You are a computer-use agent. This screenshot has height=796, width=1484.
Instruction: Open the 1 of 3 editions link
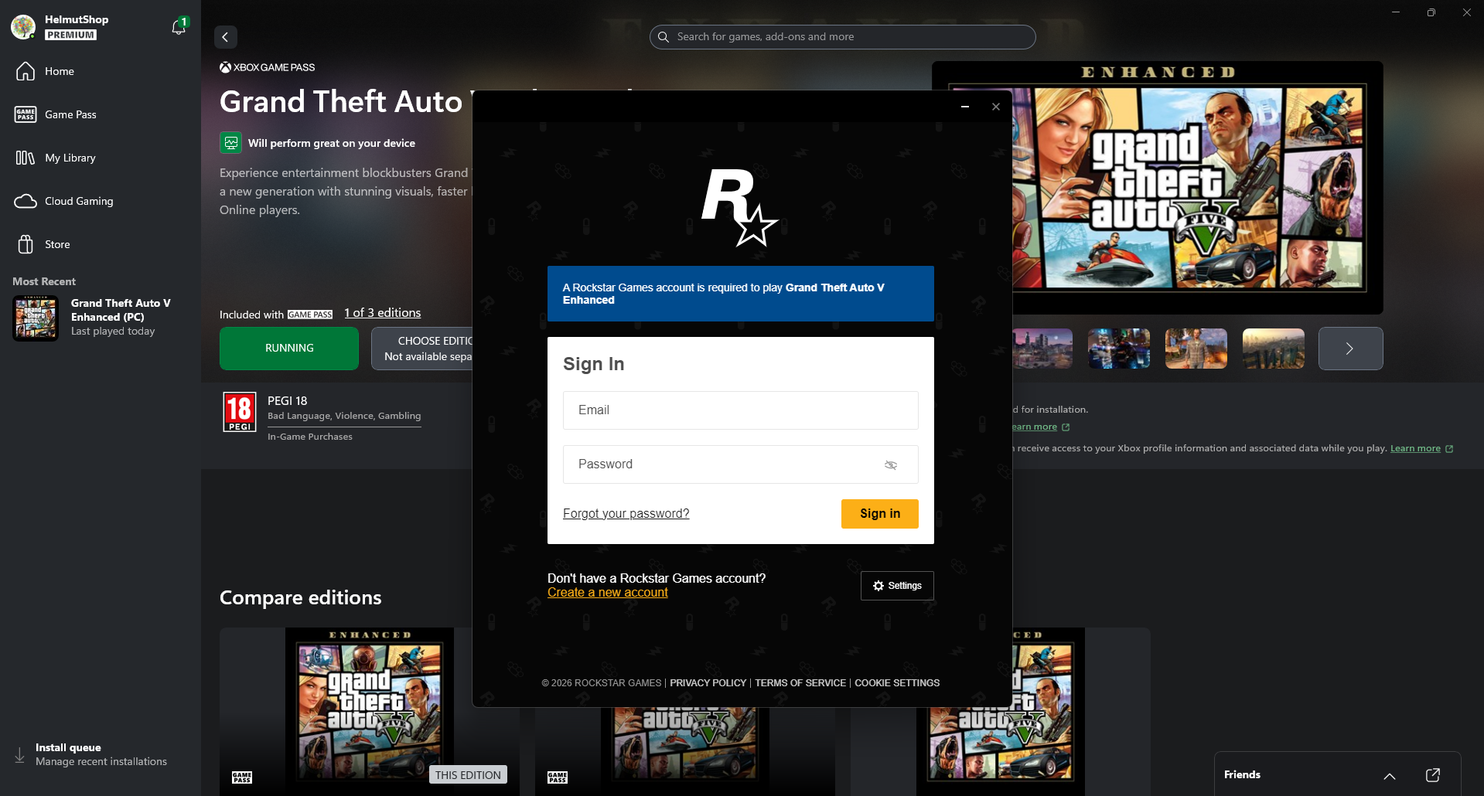point(383,313)
